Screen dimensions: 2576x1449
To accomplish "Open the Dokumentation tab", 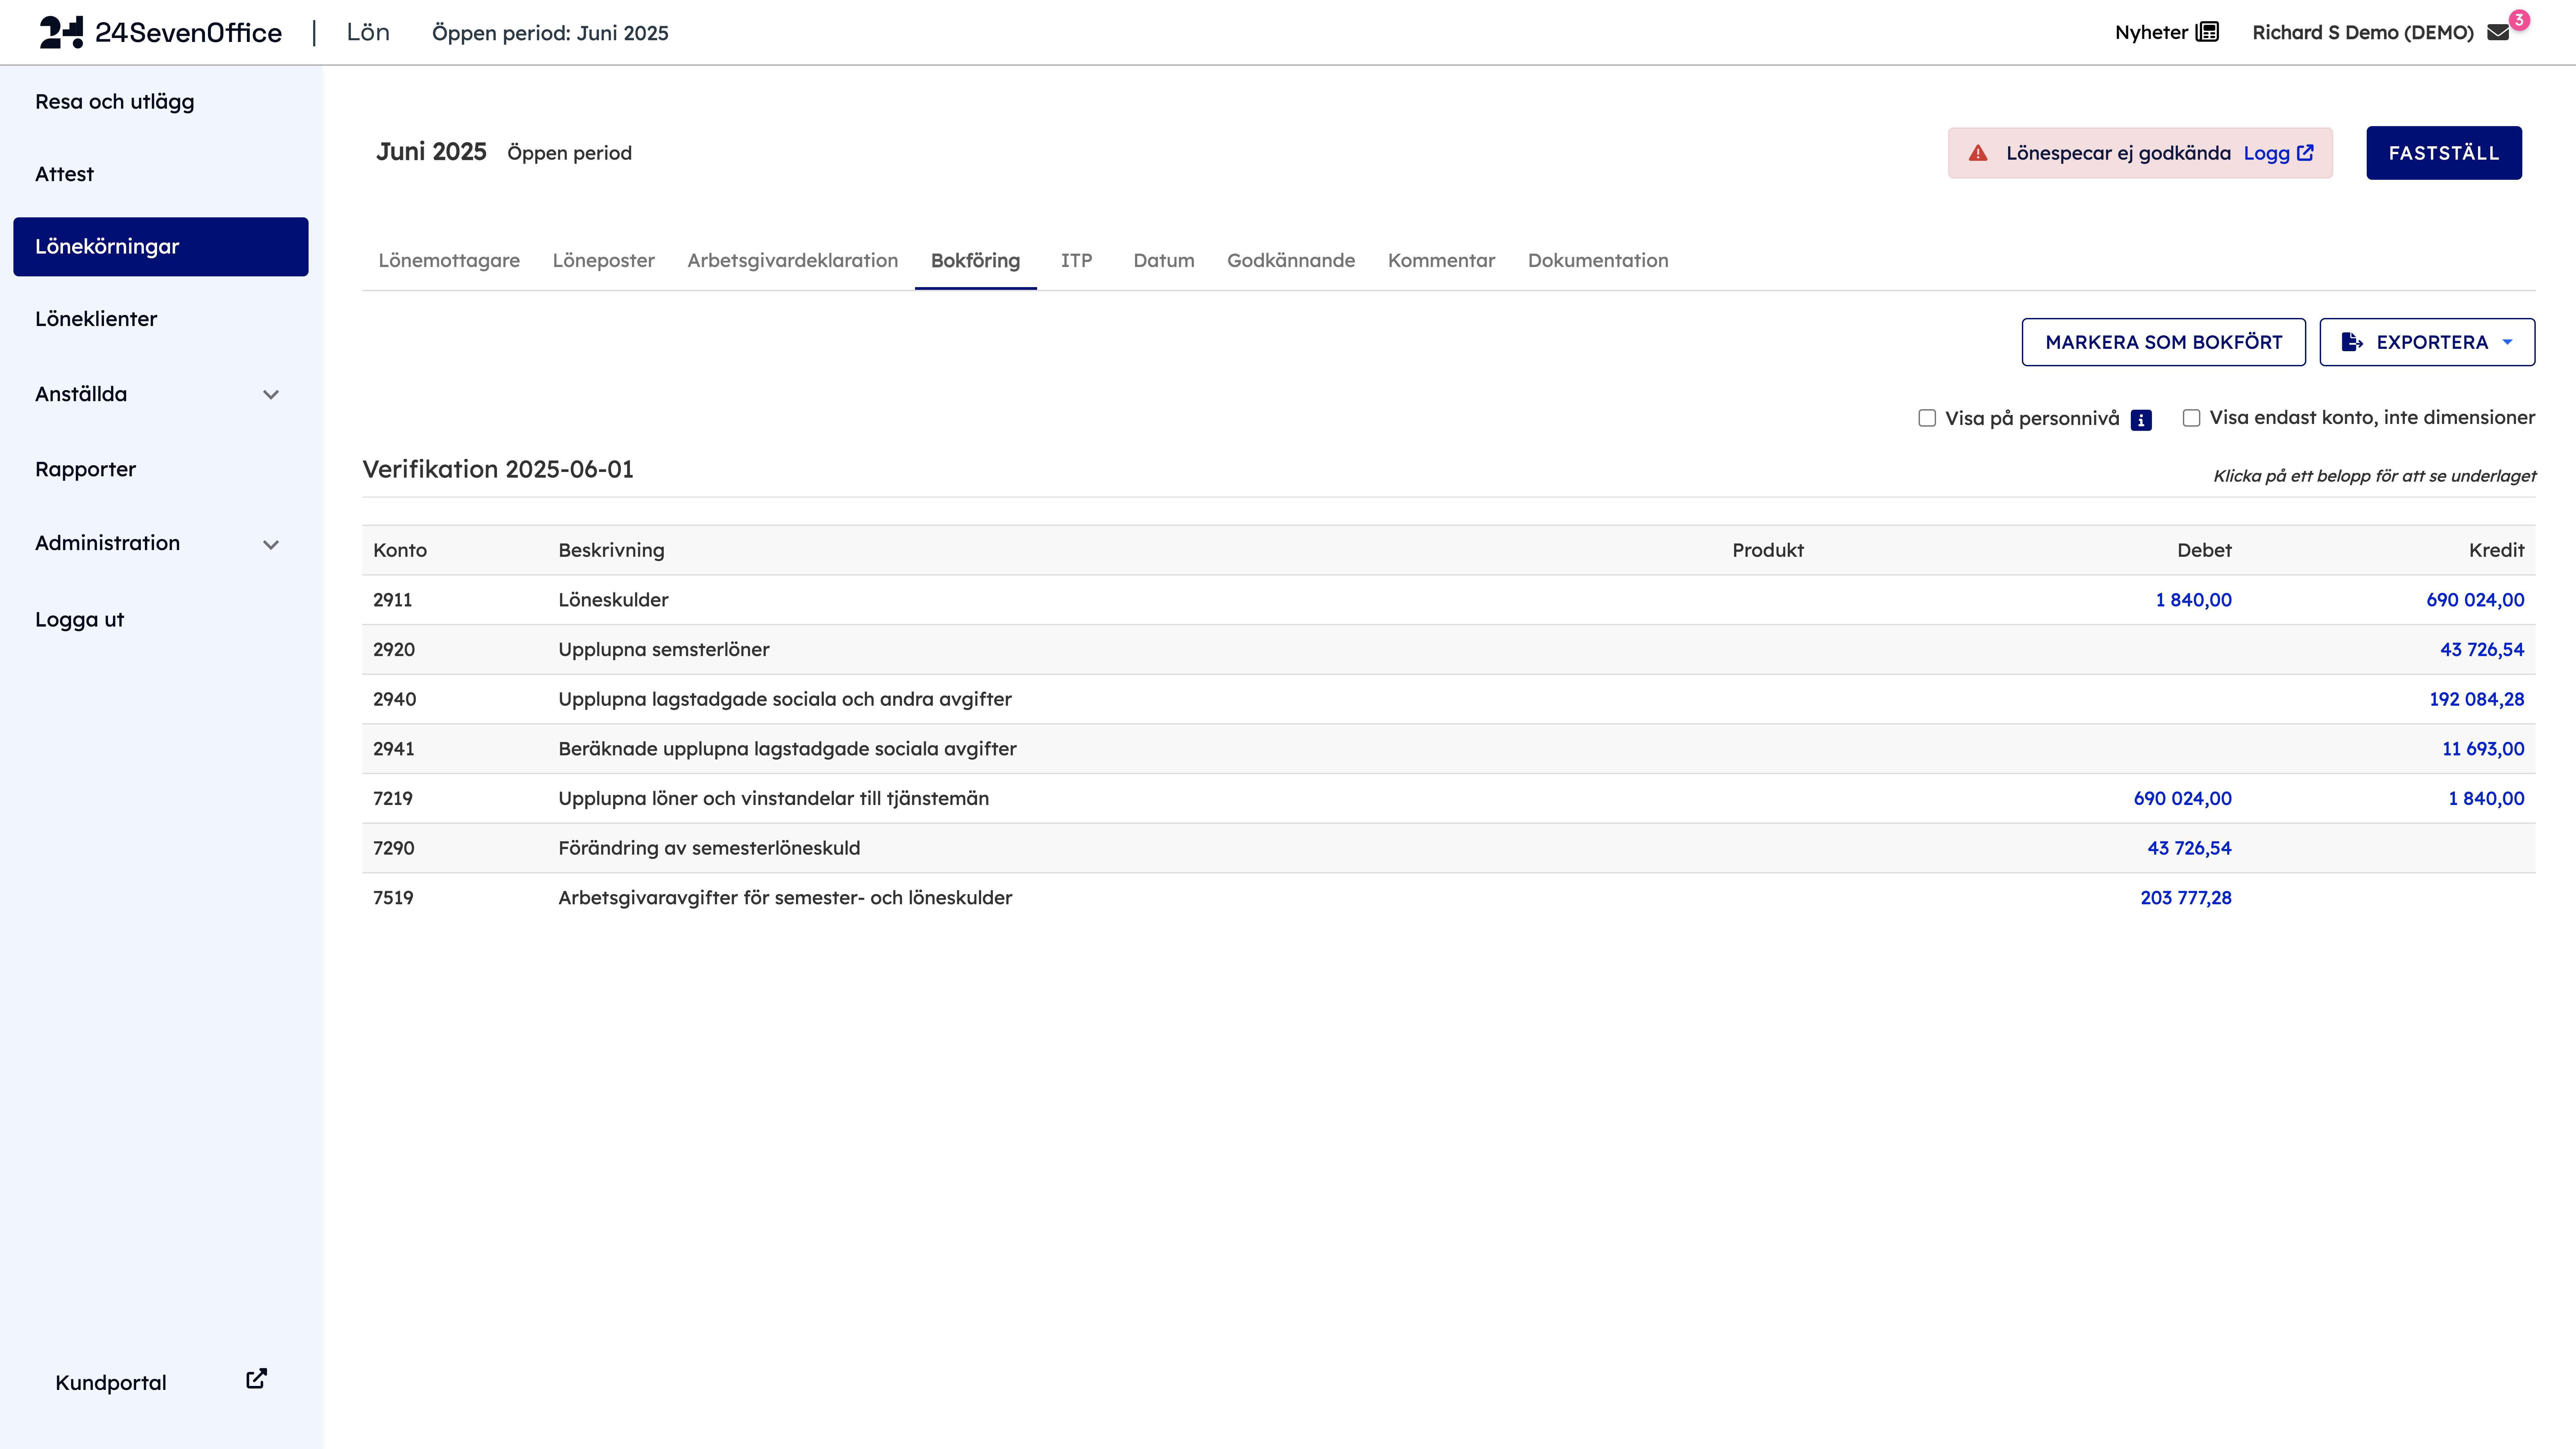I will pyautogui.click(x=1598, y=261).
